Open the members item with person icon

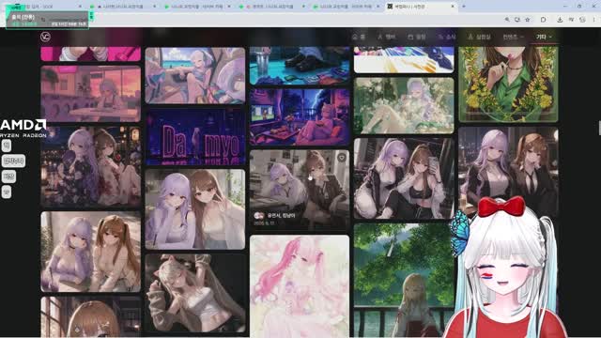click(386, 37)
